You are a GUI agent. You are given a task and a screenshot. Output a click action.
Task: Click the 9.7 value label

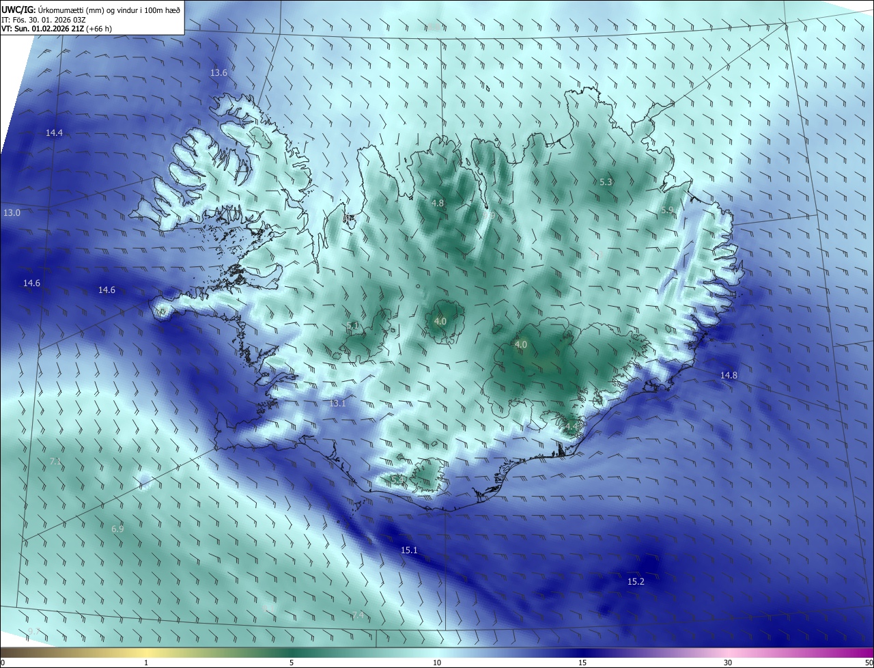tap(33, 632)
